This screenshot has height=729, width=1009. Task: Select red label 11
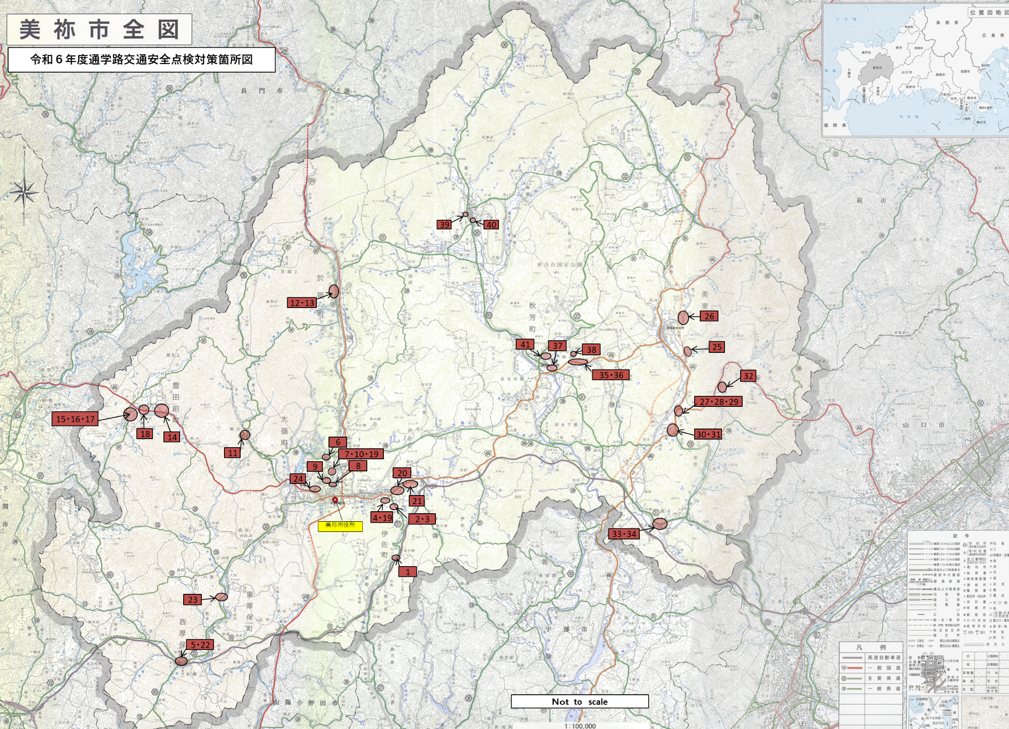point(233,453)
